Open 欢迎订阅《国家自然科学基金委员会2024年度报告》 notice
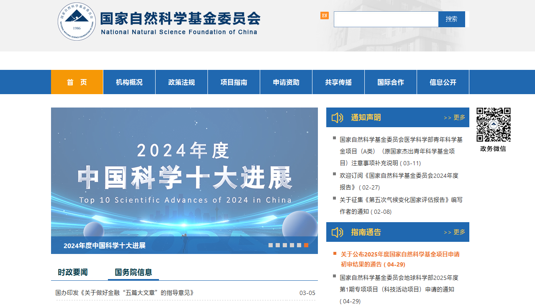 point(399,181)
